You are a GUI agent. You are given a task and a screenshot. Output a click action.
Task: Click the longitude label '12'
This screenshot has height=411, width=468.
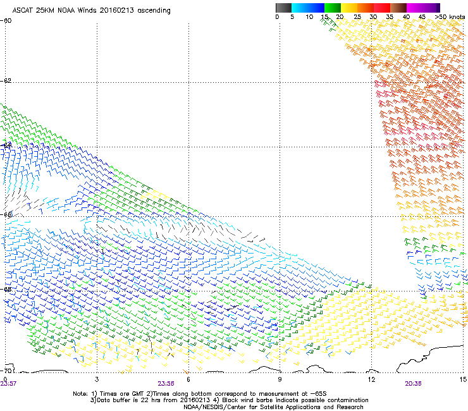click(371, 379)
